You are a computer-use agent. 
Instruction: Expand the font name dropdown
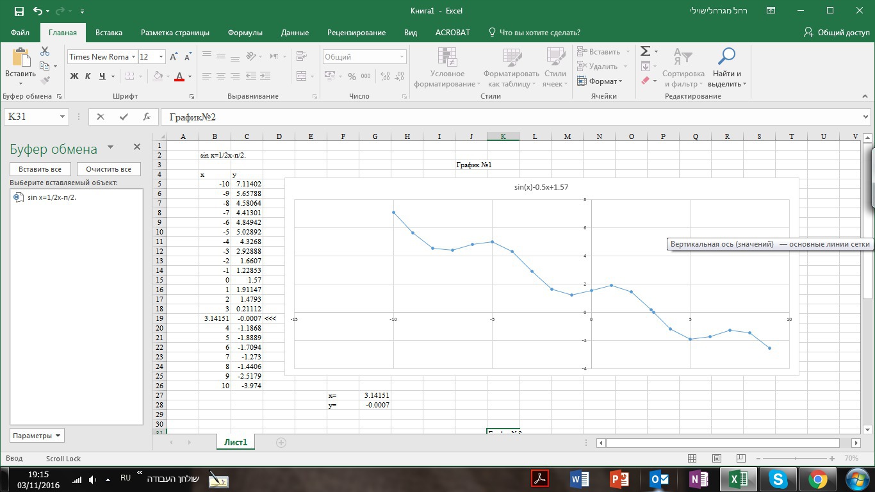(133, 57)
